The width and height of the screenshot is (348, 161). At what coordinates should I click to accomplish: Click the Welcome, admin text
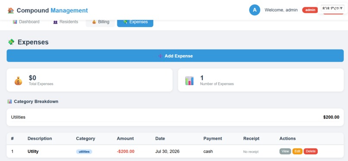[x=281, y=10]
